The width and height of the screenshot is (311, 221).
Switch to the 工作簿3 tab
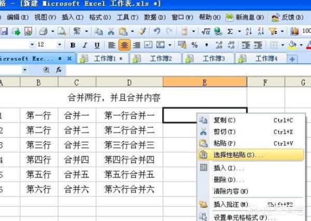coord(208,58)
